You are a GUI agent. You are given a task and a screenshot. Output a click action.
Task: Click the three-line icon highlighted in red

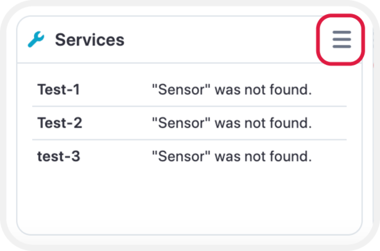pos(341,39)
